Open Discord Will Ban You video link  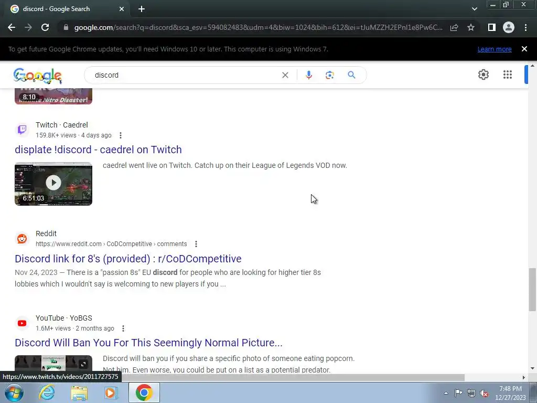point(148,343)
